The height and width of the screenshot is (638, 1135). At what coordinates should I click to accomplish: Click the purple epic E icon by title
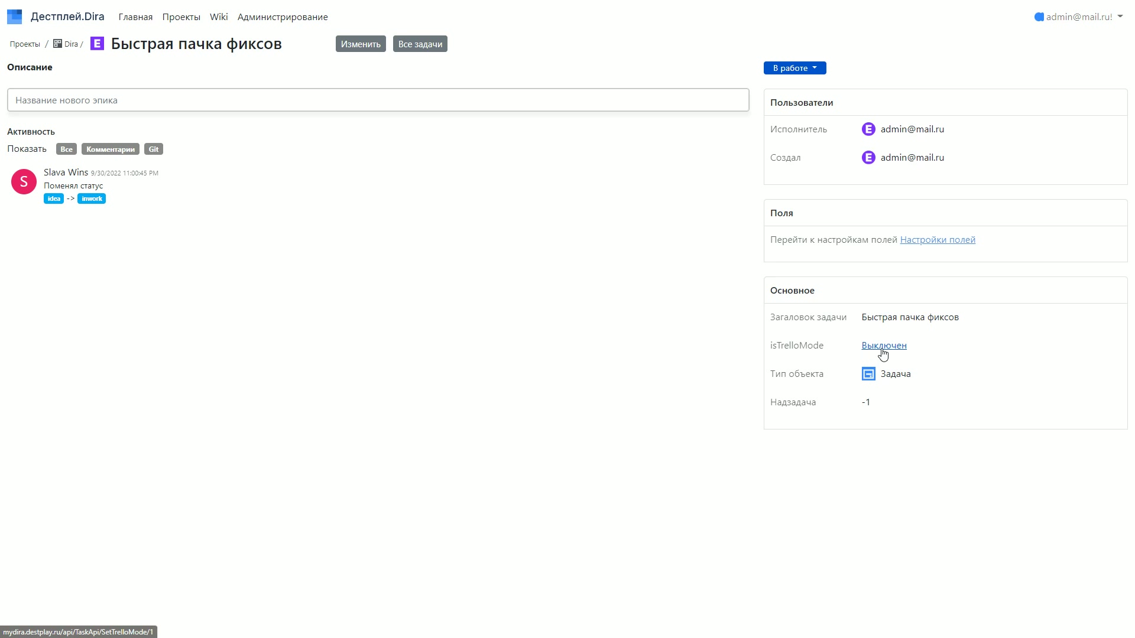click(x=97, y=44)
